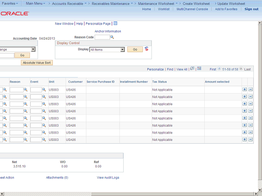Click Go button beside Display dropdown
262x196 pixels.
[135, 49]
